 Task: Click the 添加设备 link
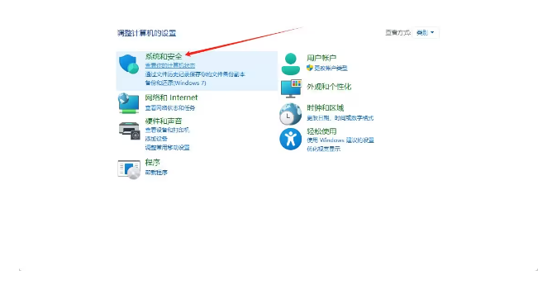156,139
